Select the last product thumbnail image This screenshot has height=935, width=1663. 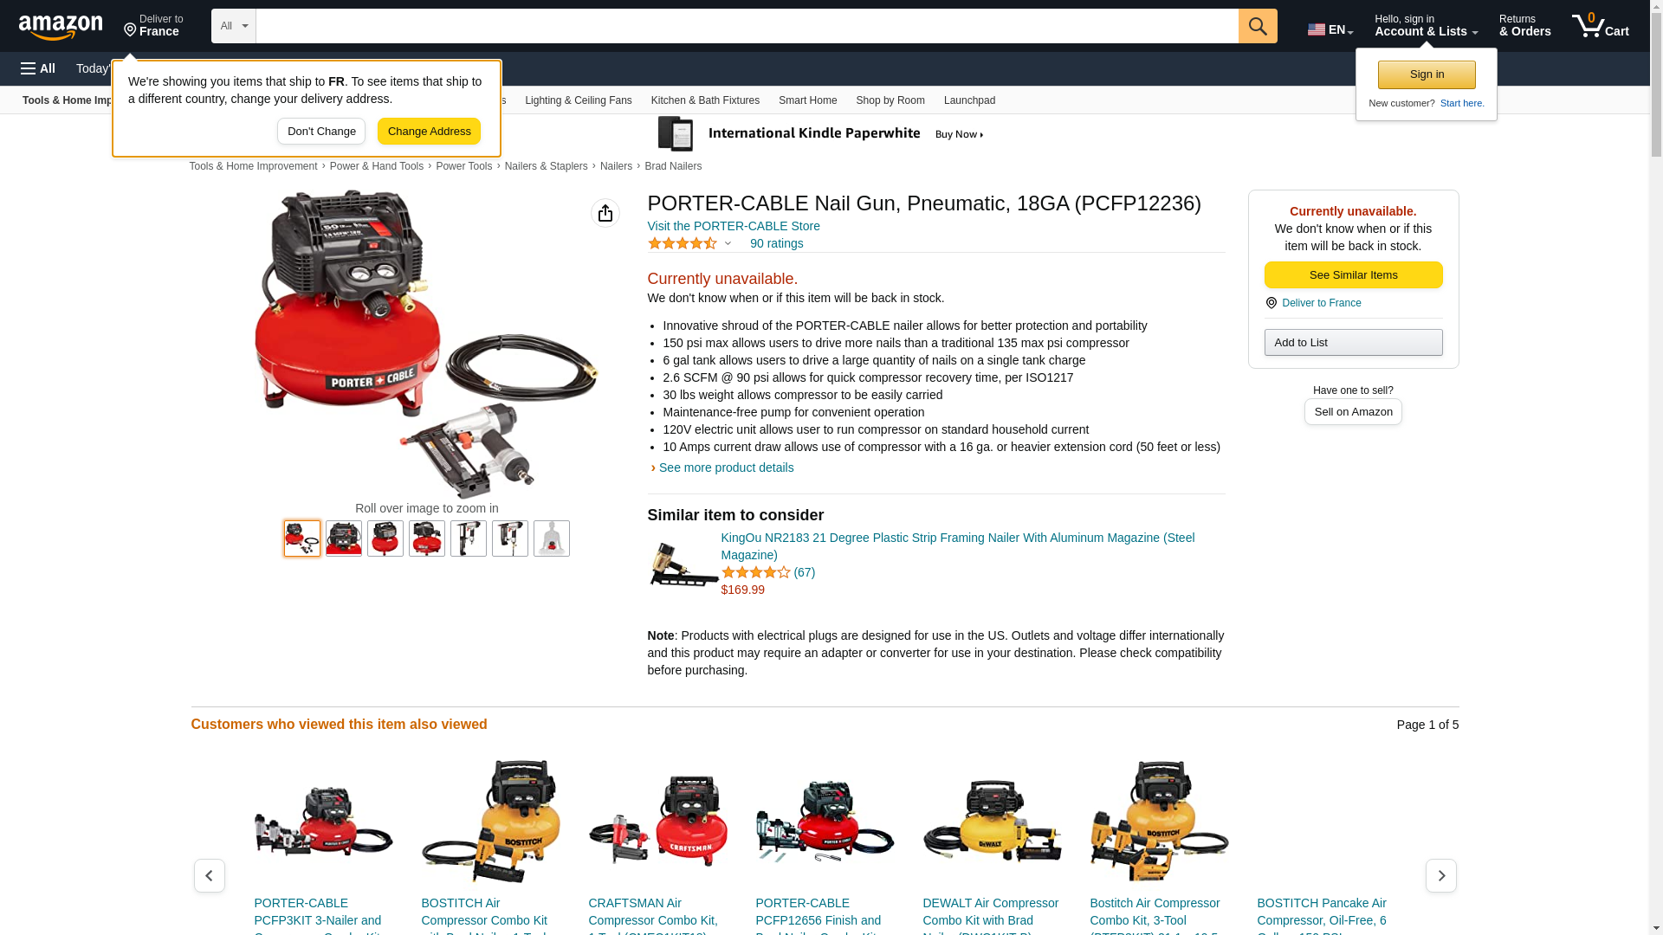552,538
